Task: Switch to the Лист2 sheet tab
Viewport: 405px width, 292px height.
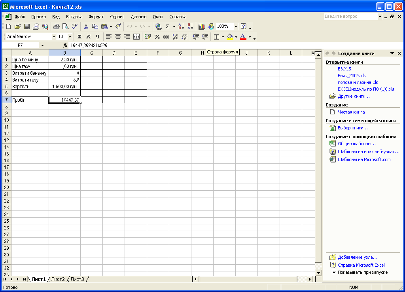Action: pyautogui.click(x=58, y=279)
